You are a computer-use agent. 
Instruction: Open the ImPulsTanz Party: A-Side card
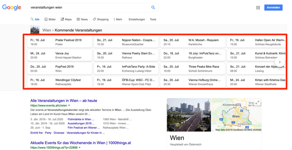[126, 69]
